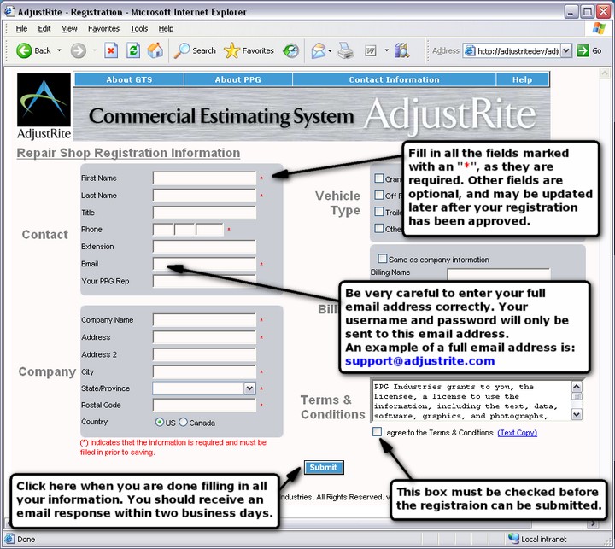Open the Contact Information tab
Screen dimensions: 615x549
click(394, 79)
